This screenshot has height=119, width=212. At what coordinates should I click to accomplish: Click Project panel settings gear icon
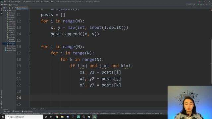click(10, 8)
